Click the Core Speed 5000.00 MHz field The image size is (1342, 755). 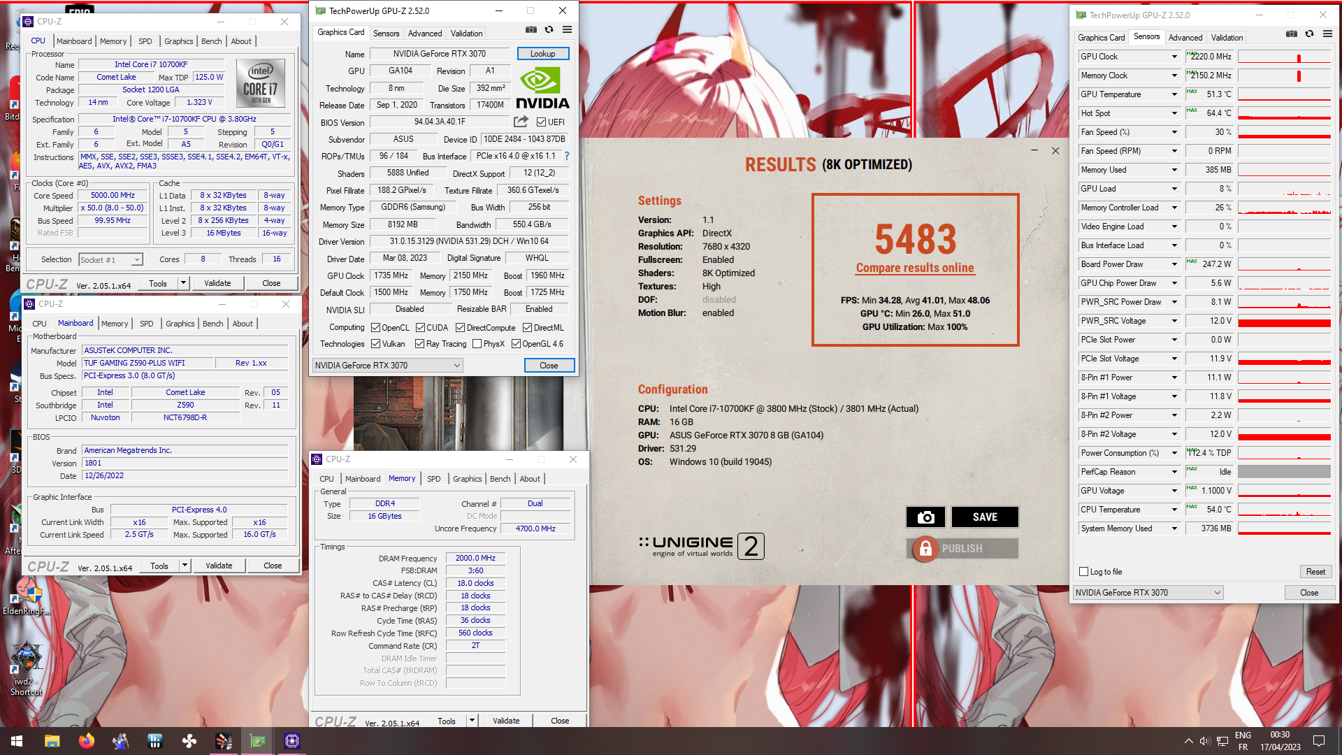113,196
